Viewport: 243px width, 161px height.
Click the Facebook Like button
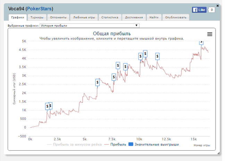[x=199, y=10]
